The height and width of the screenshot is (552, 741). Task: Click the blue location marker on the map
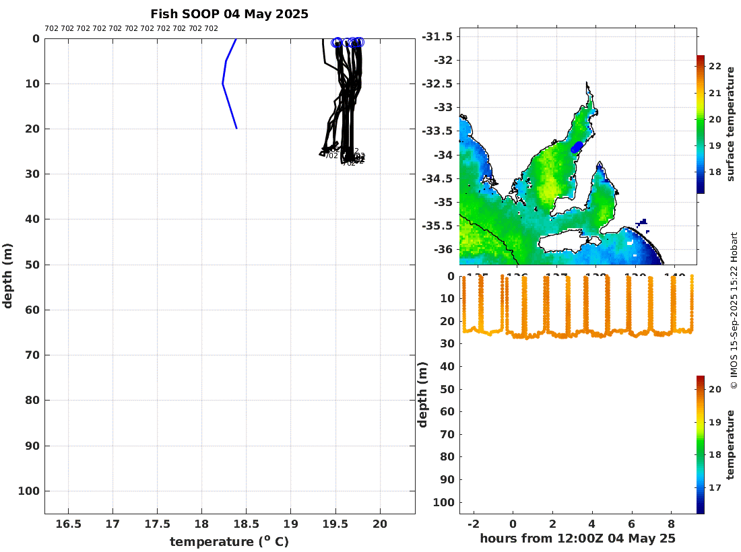click(577, 147)
